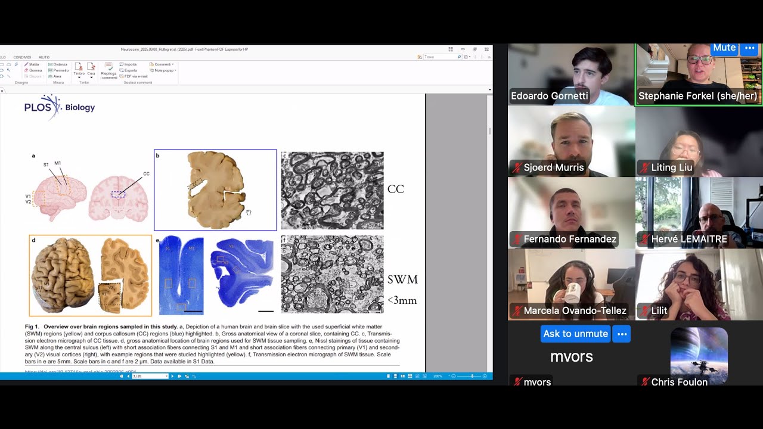Viewport: 763px width, 429px height.
Task: Select Chris Foulon's avatar tile
Action: point(699,355)
